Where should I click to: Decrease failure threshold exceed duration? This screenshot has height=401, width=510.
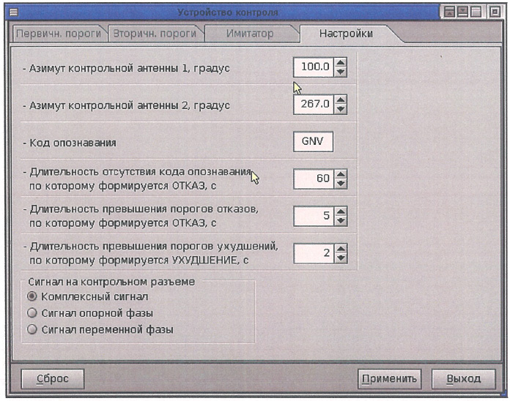341,221
